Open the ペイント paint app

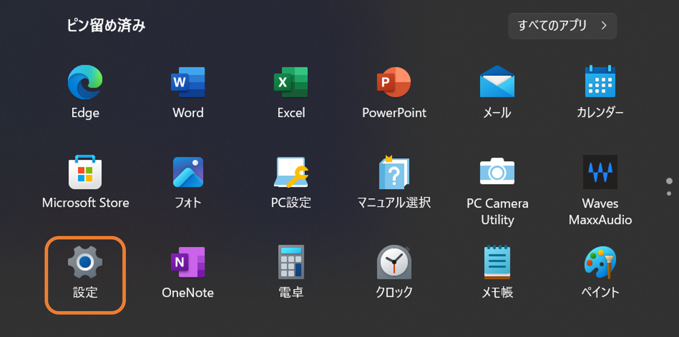click(600, 262)
